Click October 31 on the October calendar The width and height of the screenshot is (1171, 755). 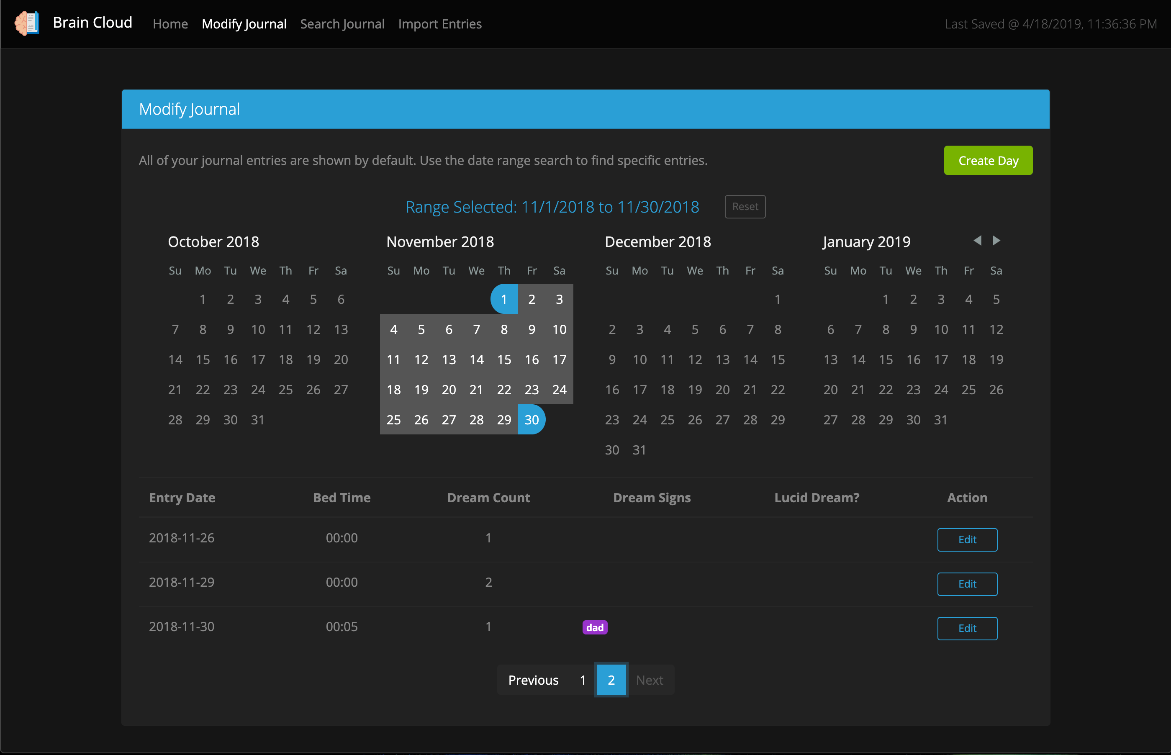pos(258,419)
